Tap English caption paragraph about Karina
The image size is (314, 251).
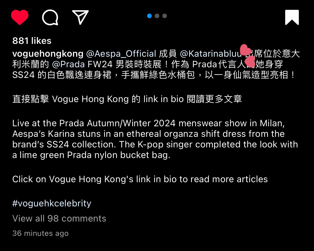pos(155,139)
